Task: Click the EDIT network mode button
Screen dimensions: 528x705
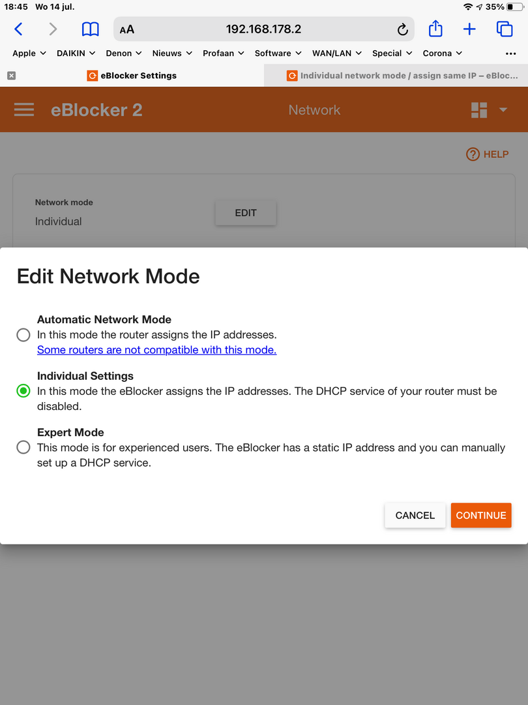Action: (246, 213)
